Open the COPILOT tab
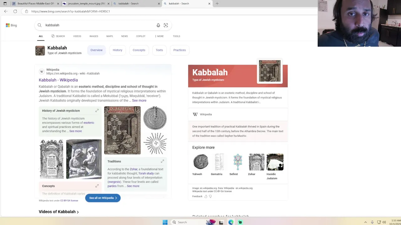This screenshot has width=401, height=225. click(x=141, y=36)
